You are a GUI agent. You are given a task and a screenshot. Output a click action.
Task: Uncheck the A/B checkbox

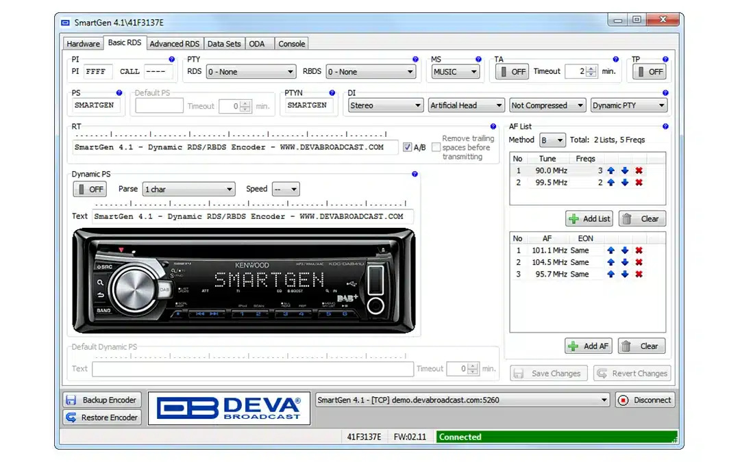click(x=407, y=147)
